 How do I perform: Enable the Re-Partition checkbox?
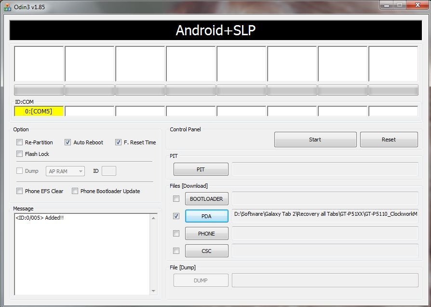(x=19, y=142)
